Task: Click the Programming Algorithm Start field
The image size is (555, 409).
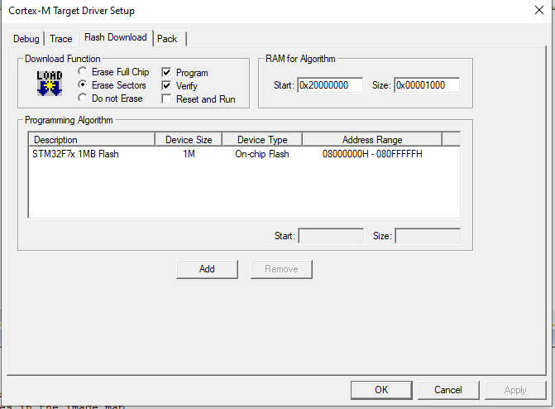Action: click(x=331, y=236)
